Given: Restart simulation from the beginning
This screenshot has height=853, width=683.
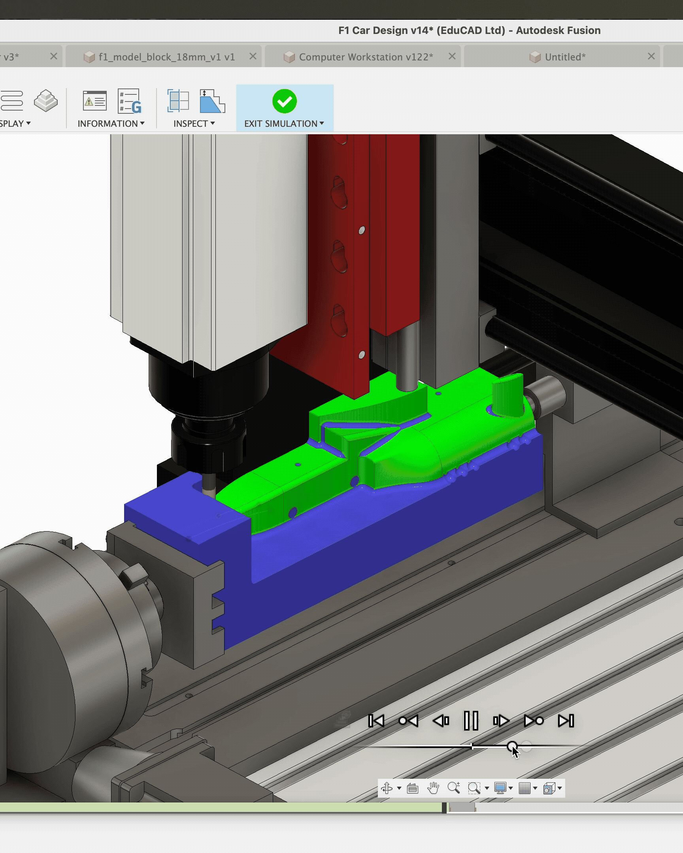Looking at the screenshot, I should pos(376,721).
